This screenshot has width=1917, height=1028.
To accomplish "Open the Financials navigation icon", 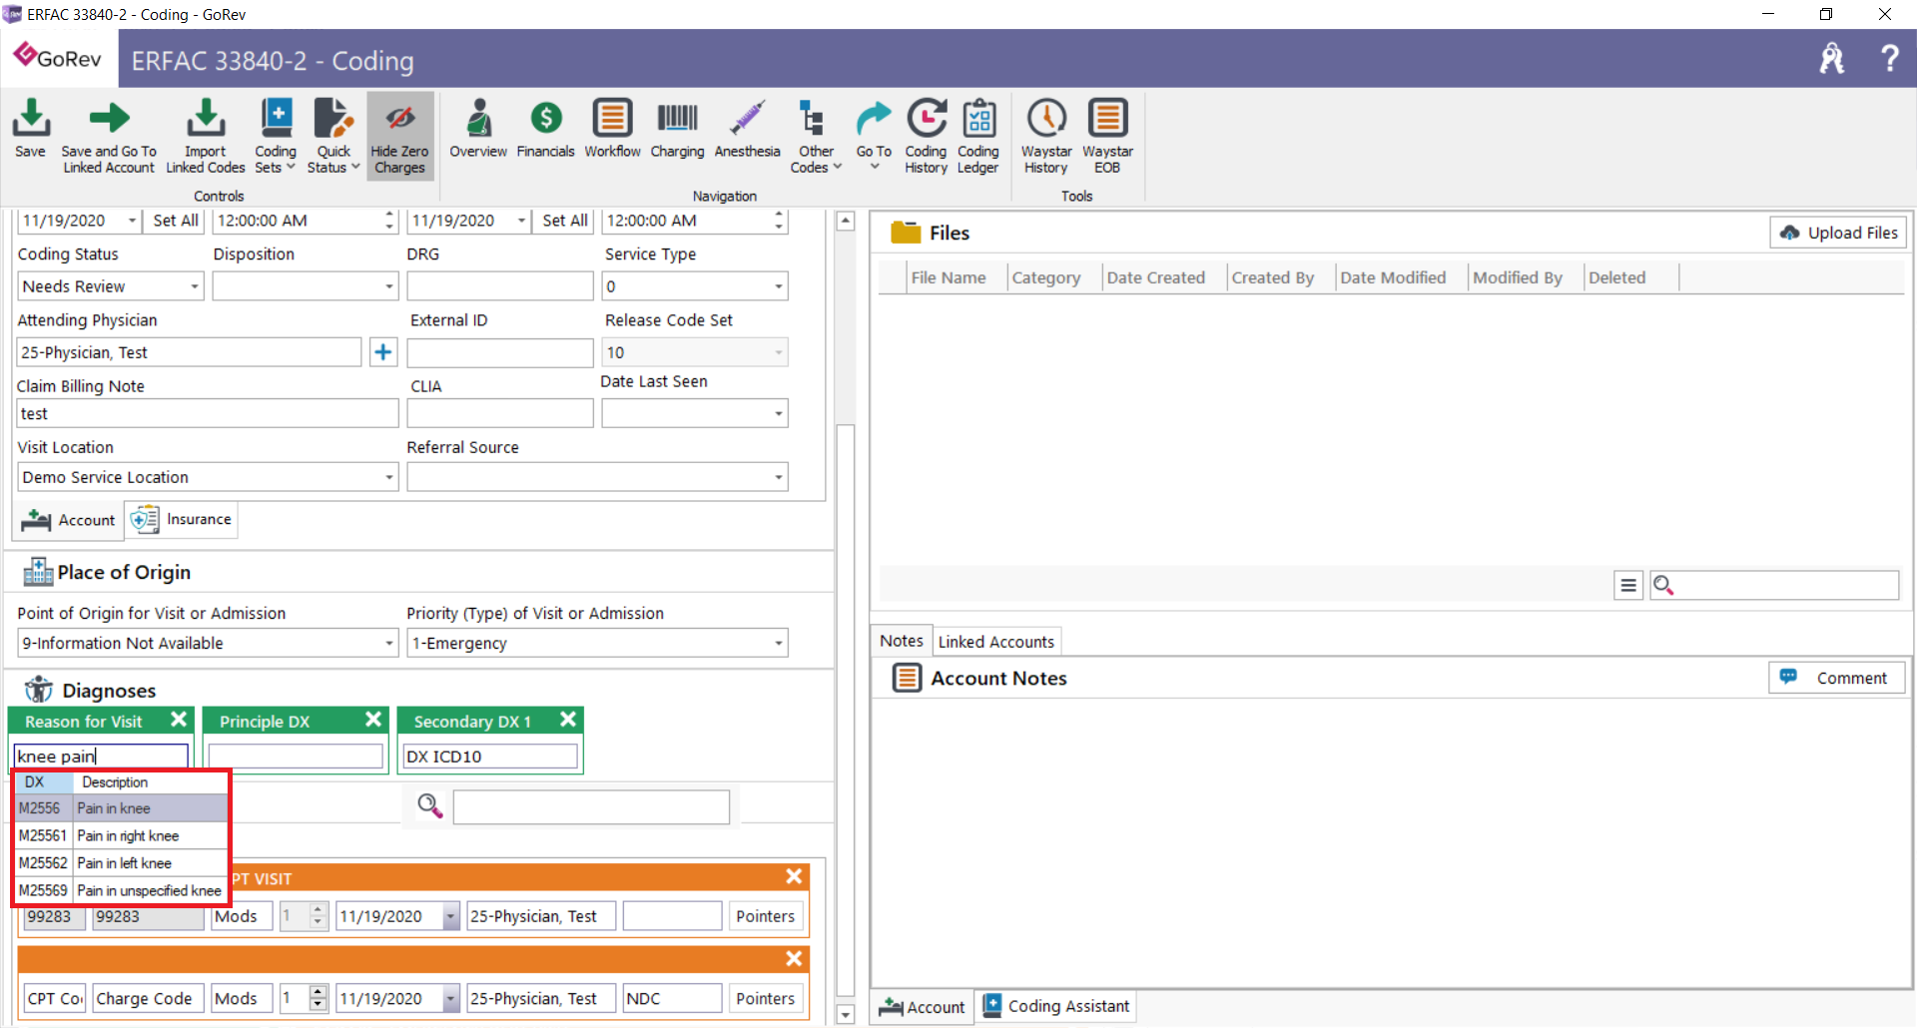I will click(545, 129).
